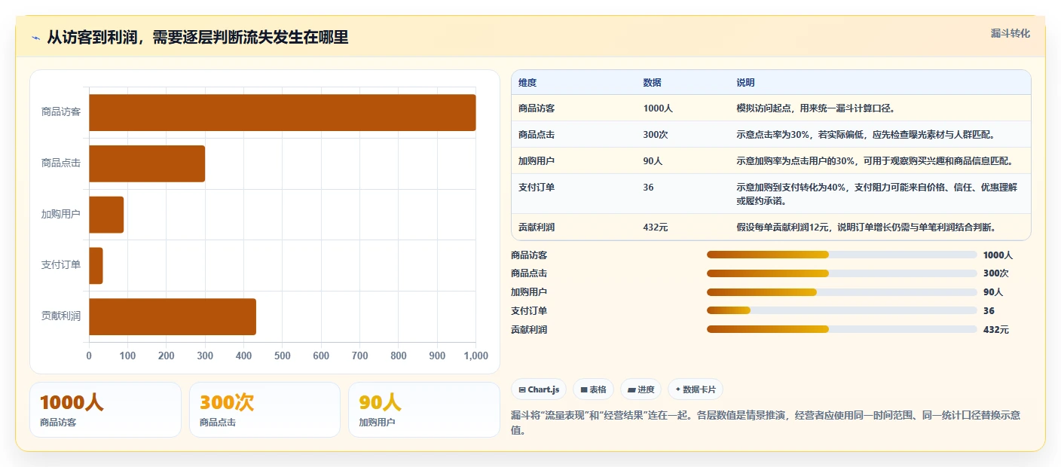Screen dimensions: 1061x467
Task: Click the 1000人 cell in the table
Action: (658, 108)
